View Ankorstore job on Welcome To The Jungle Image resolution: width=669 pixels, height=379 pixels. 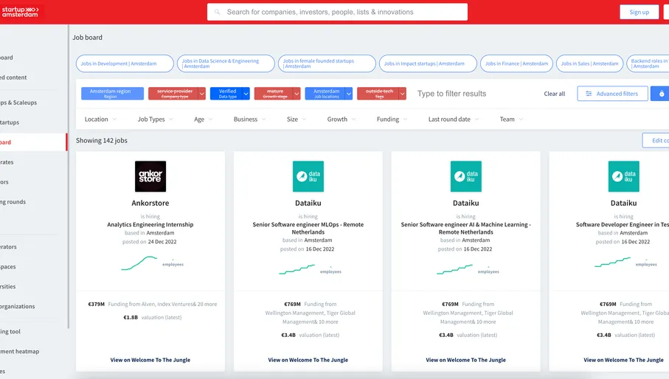150,360
